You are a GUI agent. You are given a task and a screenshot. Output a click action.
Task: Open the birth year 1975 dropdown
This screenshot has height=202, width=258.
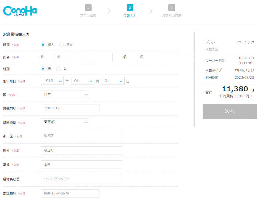pos(52,81)
